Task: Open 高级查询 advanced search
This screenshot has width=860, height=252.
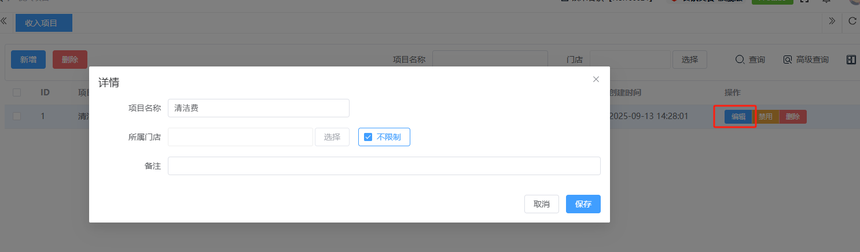Action: coord(806,60)
